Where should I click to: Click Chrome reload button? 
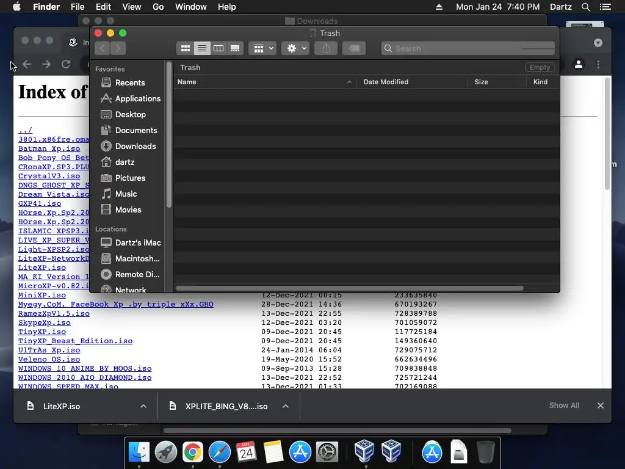tap(66, 64)
